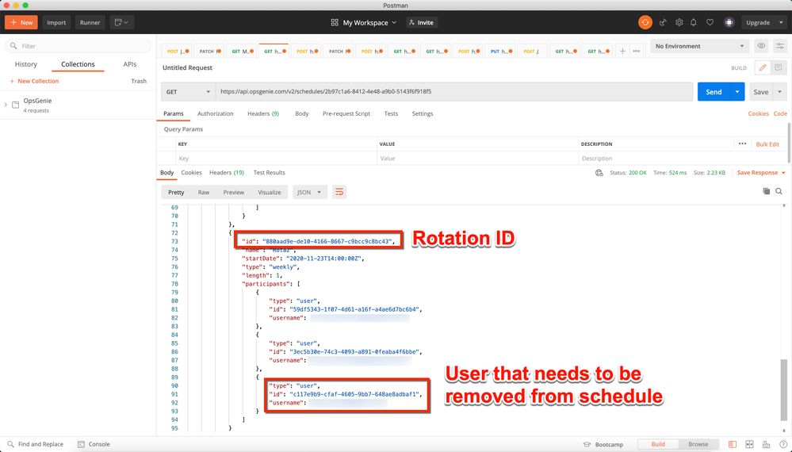Open manage environments sliders icon
This screenshot has height=452, width=792.
click(780, 46)
